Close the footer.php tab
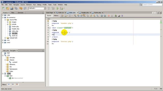163x91 pixels. [x=102, y=13]
